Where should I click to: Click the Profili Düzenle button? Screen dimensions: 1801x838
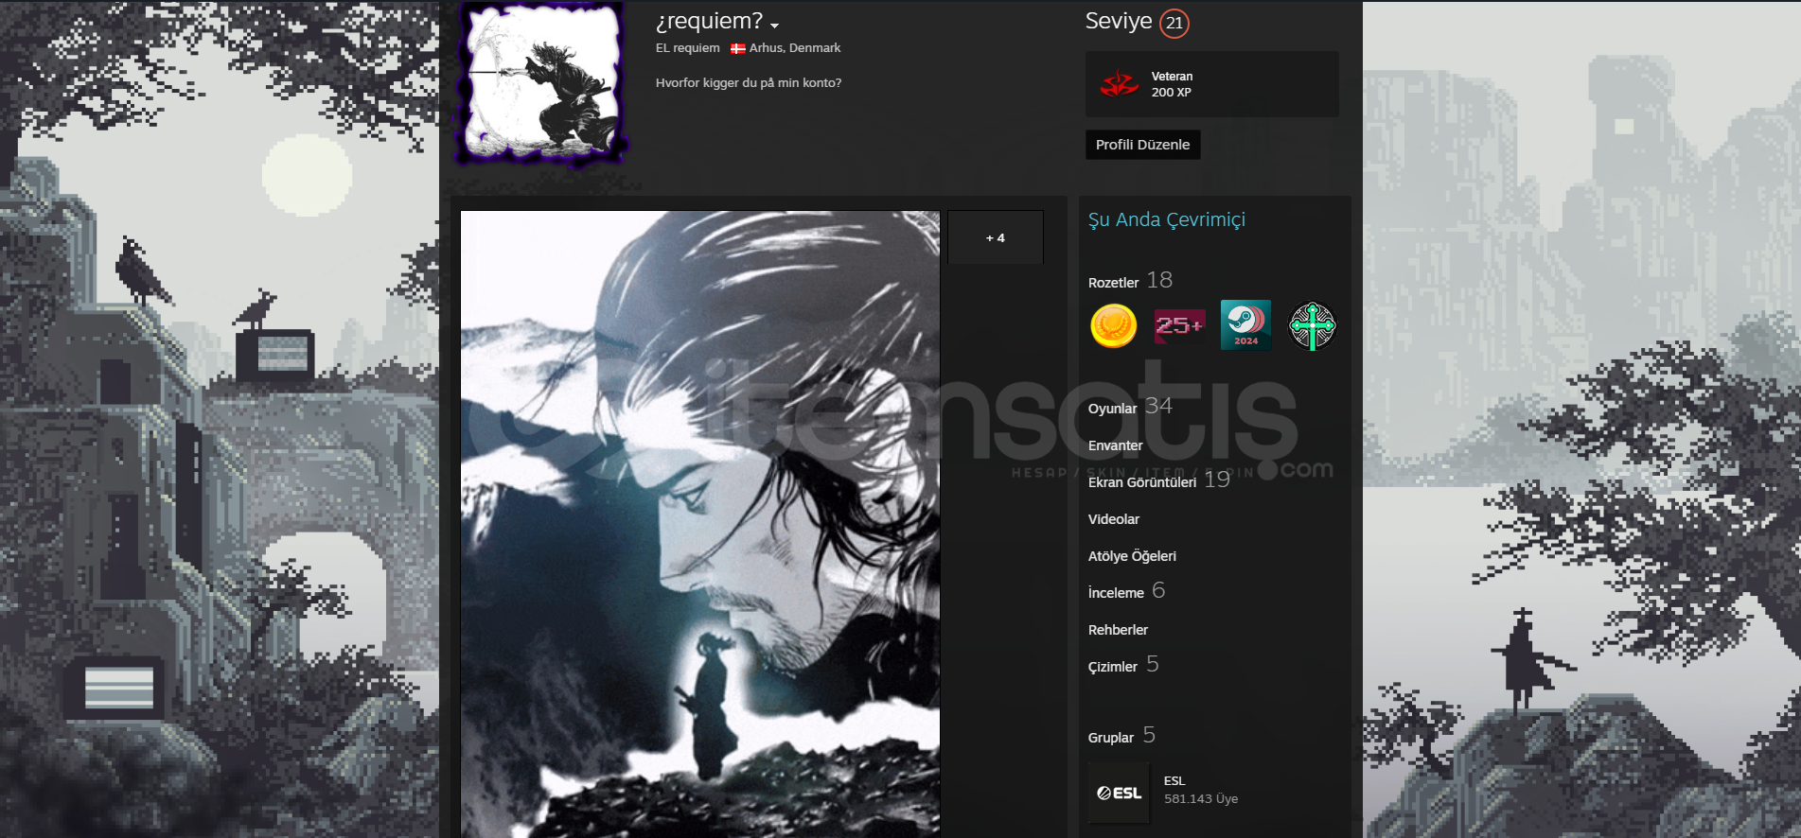click(1142, 145)
